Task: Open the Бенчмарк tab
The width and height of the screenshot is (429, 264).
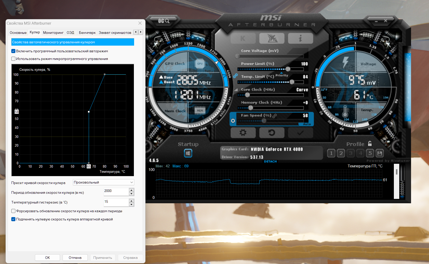Action: 87,33
